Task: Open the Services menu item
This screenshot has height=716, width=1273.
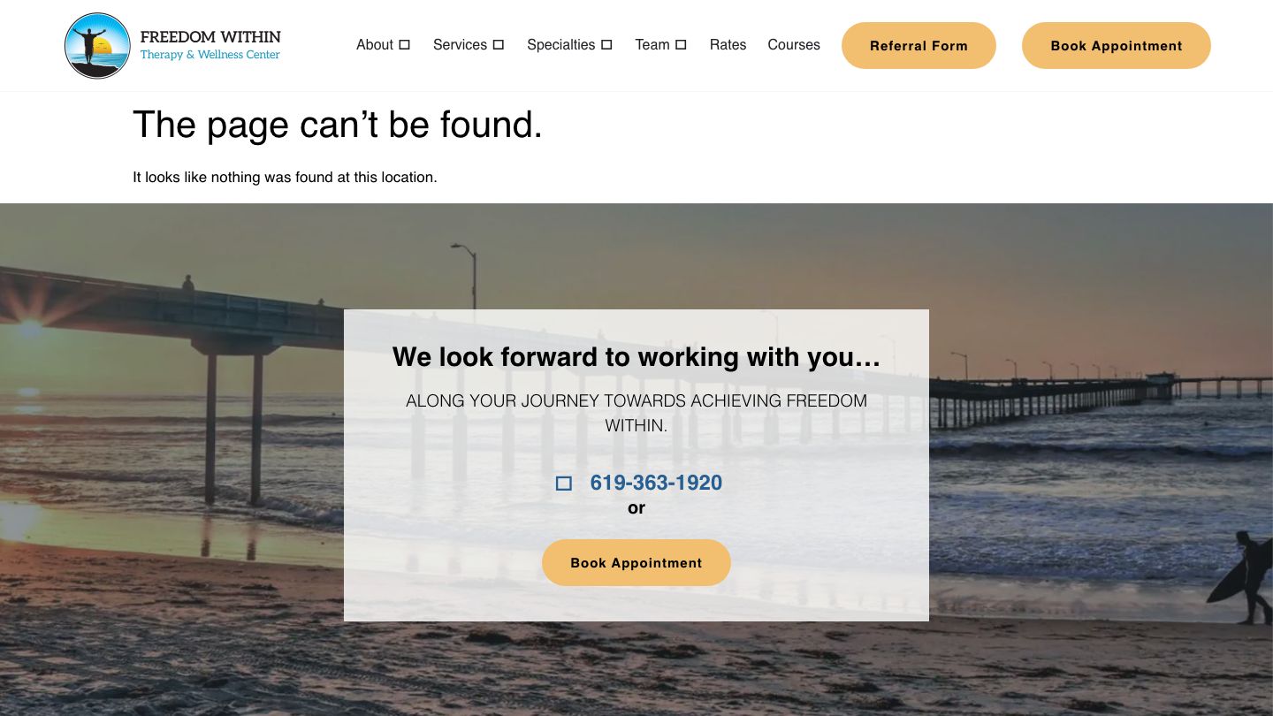Action: (x=460, y=45)
